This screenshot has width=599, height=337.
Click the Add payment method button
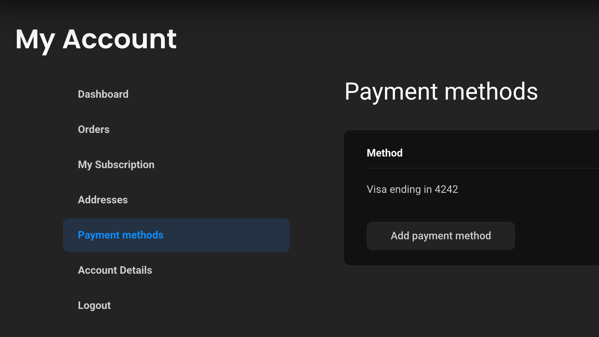(x=441, y=236)
